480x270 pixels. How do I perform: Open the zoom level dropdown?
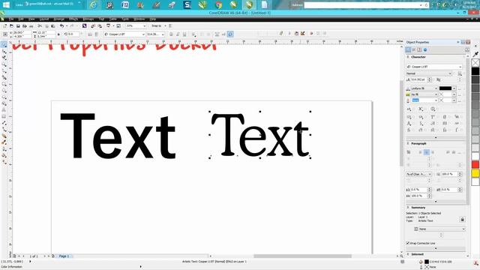click(x=144, y=26)
